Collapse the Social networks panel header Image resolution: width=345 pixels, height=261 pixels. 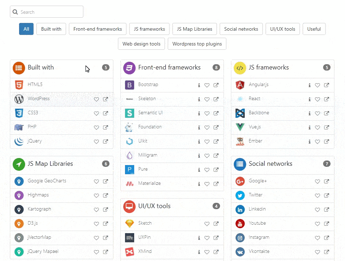[282, 164]
